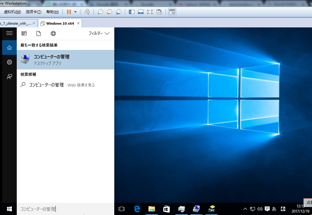Click the Unity mode toolbar icon
The width and height of the screenshot is (312, 215).
[x=159, y=12]
